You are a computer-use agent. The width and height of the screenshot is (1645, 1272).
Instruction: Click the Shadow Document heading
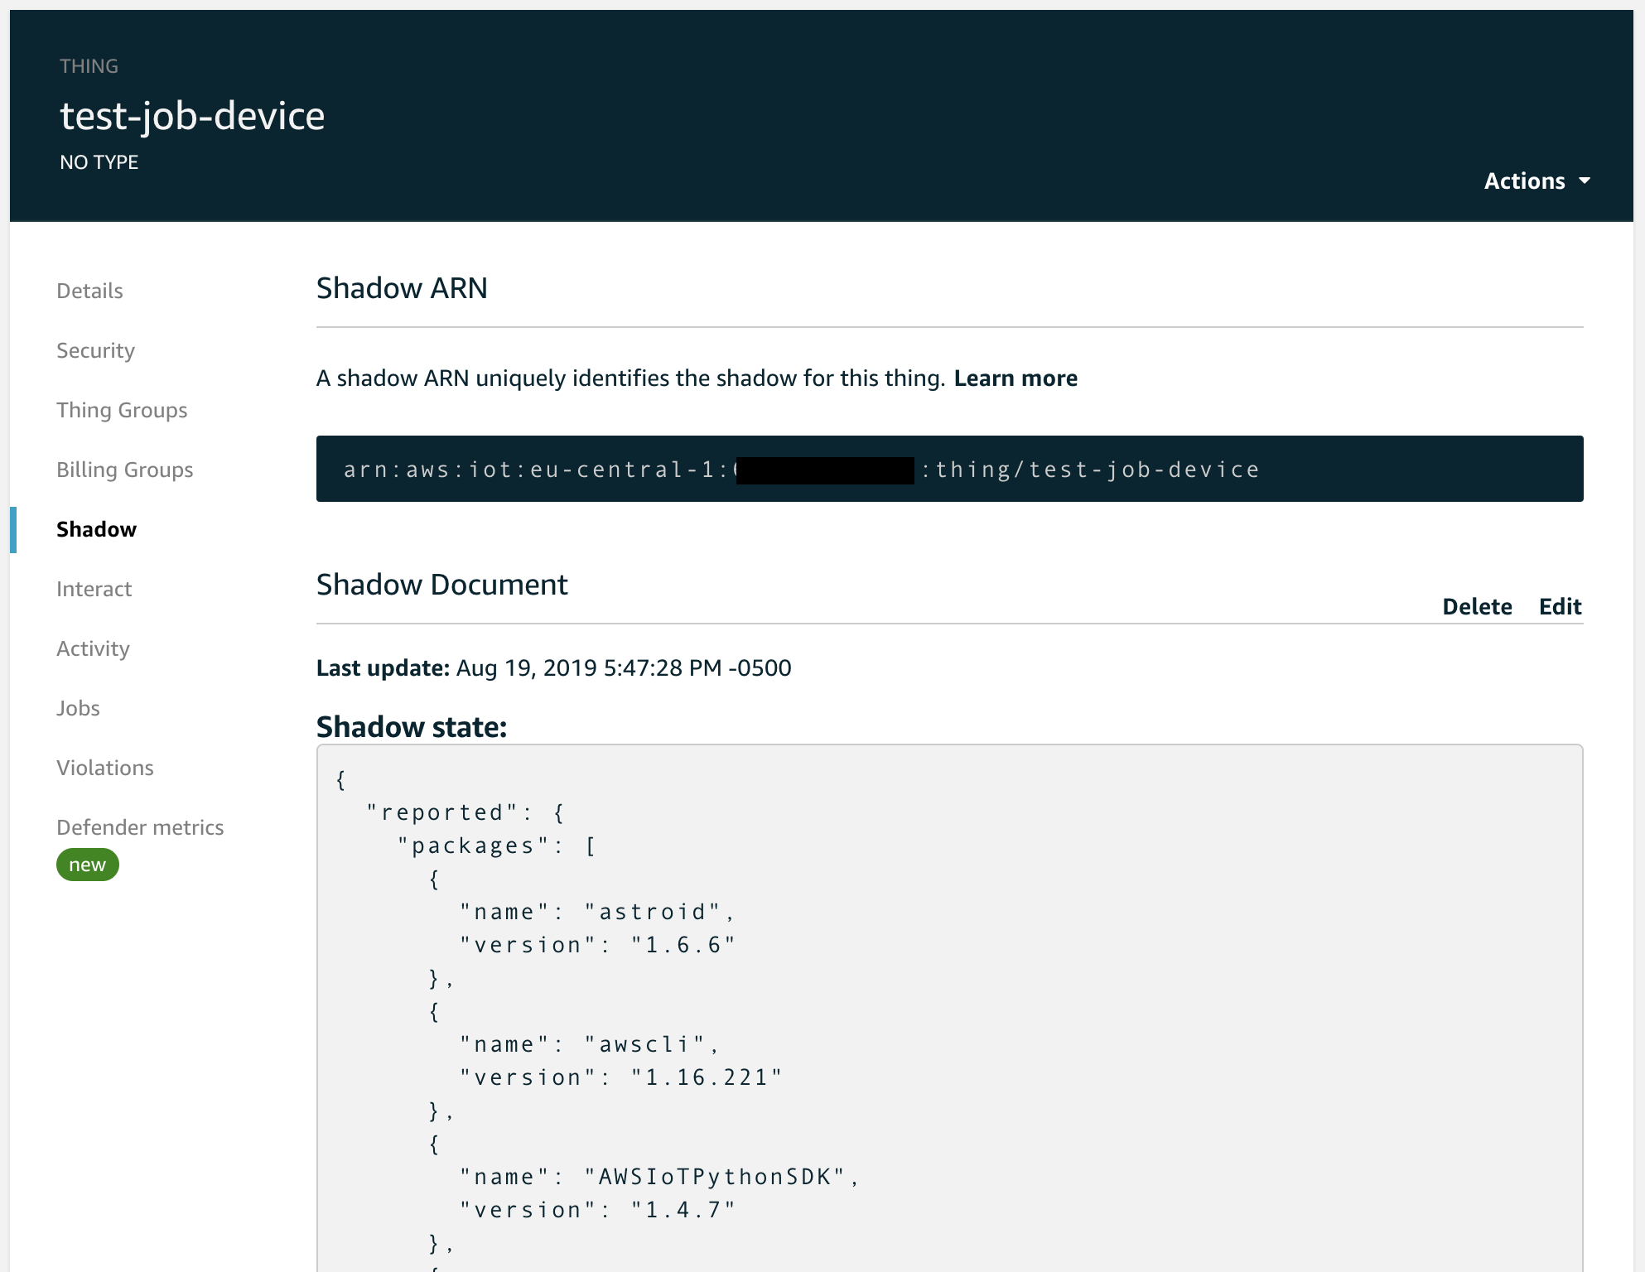441,585
